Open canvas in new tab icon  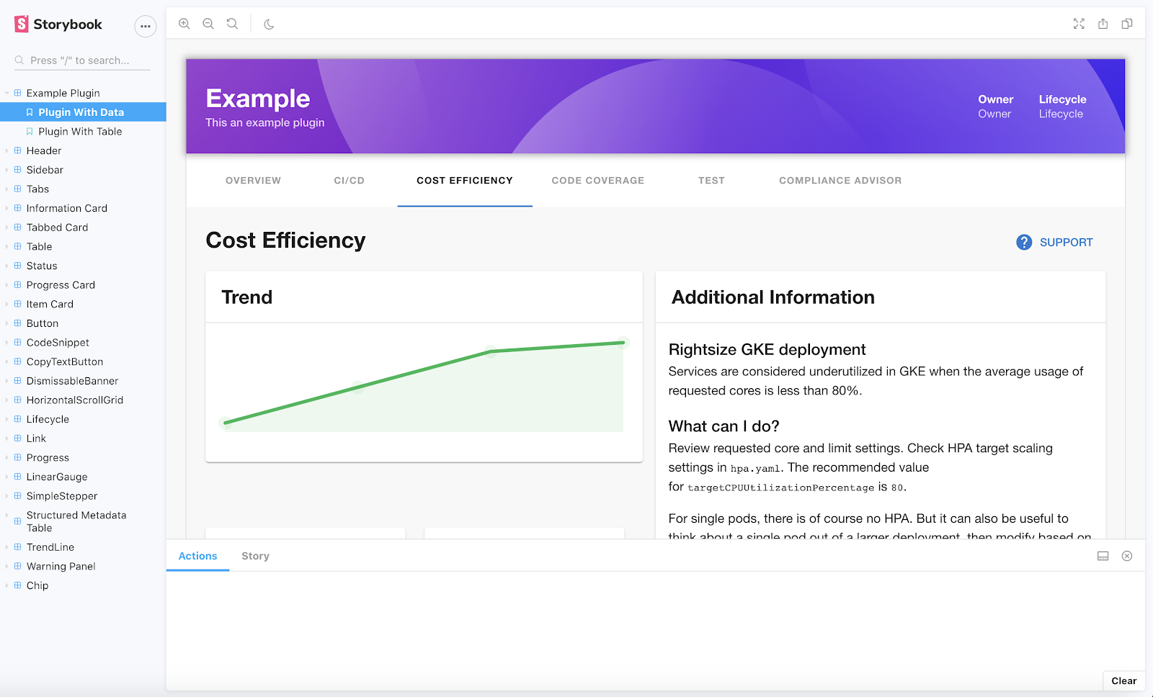1103,24
